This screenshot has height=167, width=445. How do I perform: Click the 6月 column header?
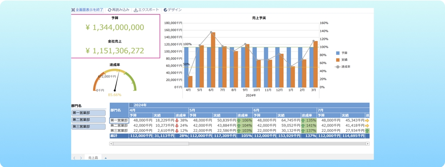(285, 110)
